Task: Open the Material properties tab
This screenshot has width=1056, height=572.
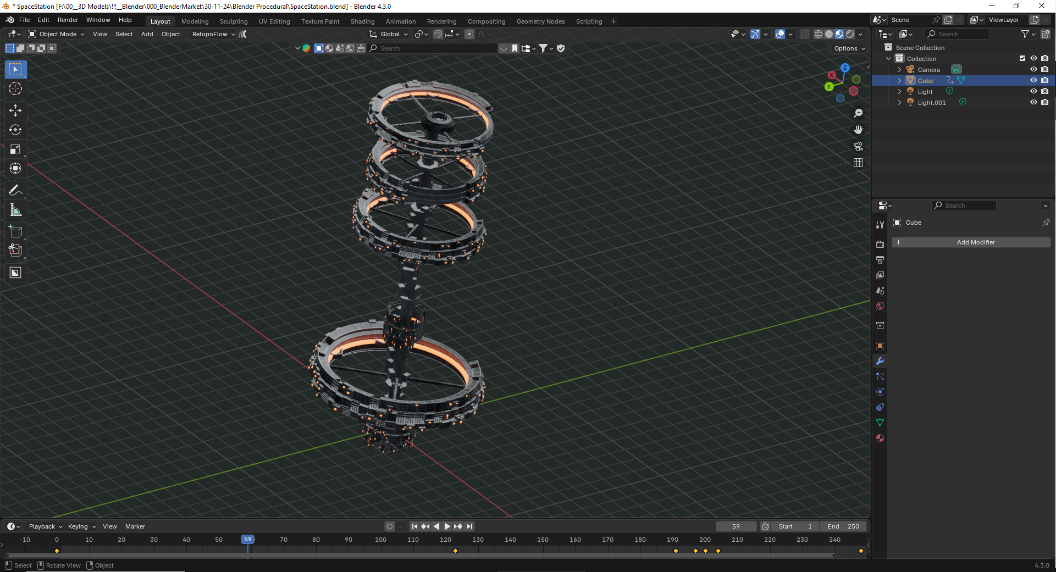Action: 880,438
